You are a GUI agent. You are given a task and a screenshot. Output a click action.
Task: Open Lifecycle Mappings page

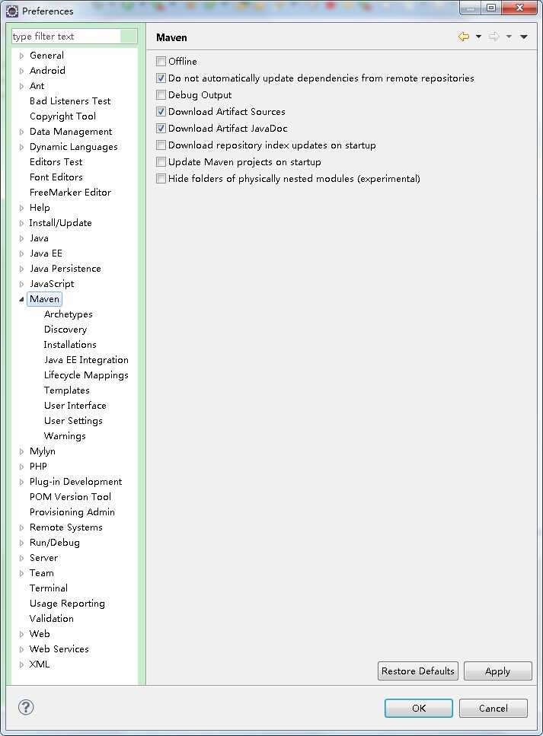pos(86,375)
